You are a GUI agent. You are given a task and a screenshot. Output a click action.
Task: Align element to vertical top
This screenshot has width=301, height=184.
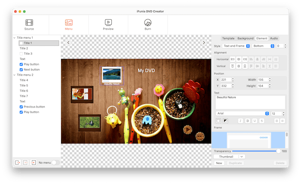[233, 66]
